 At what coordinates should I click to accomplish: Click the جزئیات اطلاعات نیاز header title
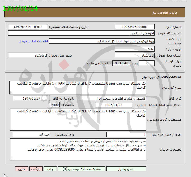(165, 13)
